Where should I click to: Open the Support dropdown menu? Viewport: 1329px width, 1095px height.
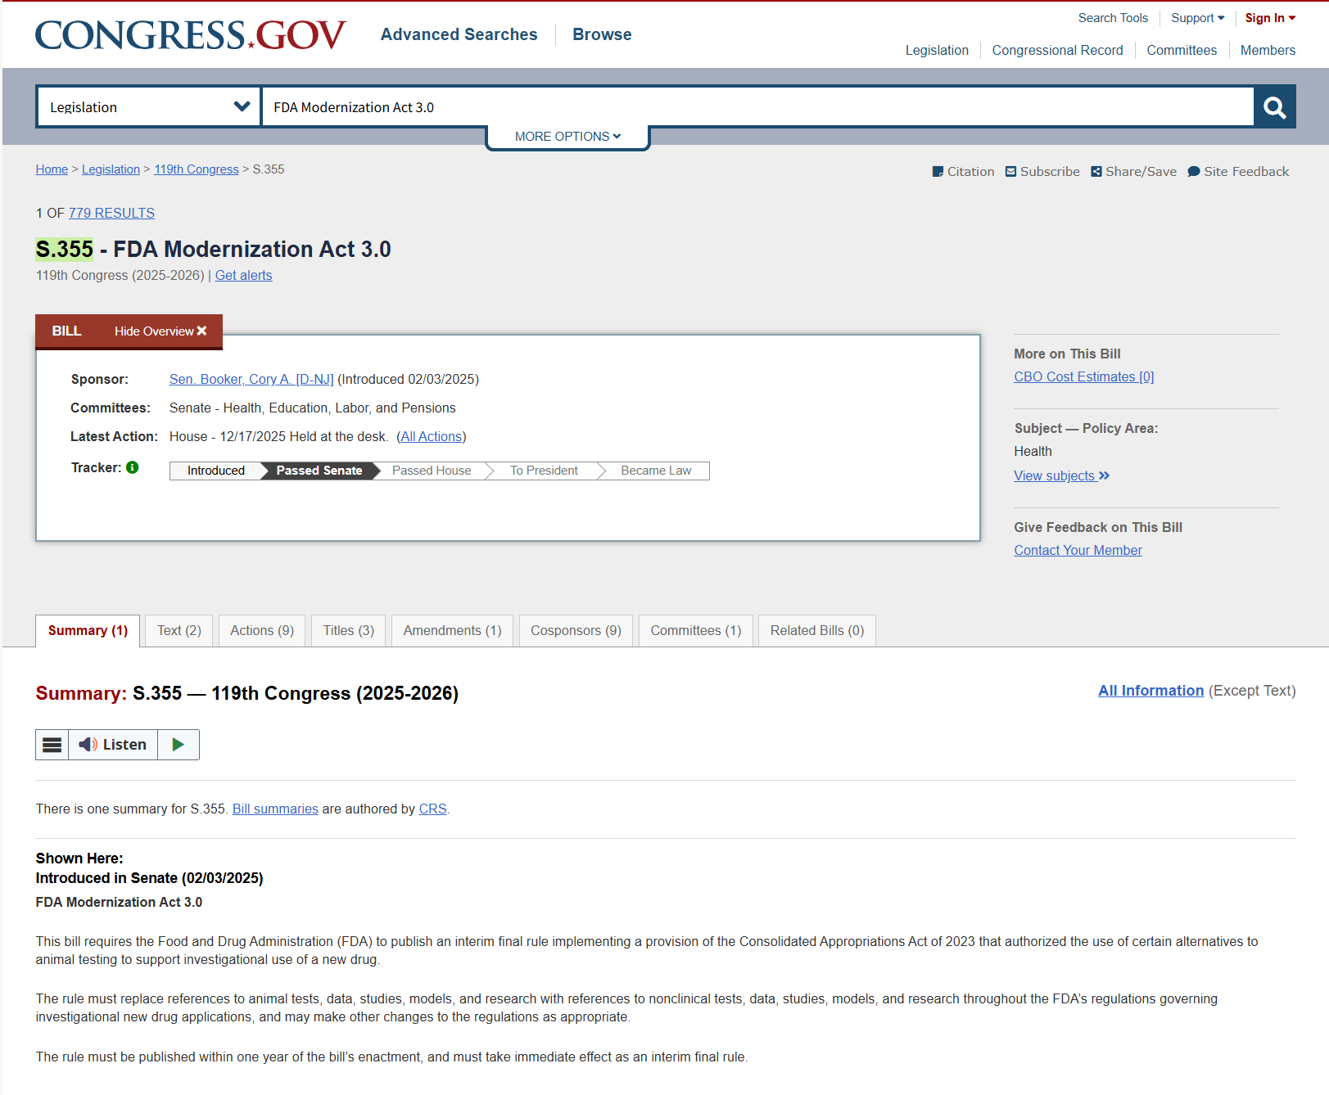1196,17
